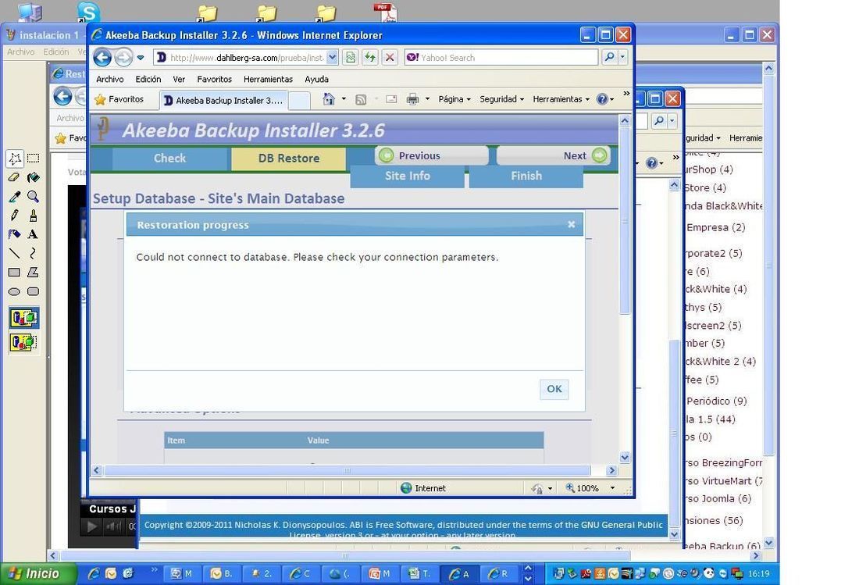Select the Pencil tool in Paint
This screenshot has width=859, height=585.
point(15,216)
